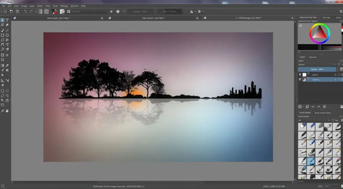Click the layer Opacity slider

pos(317,70)
